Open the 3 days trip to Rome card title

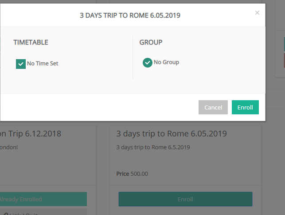[x=172, y=134]
